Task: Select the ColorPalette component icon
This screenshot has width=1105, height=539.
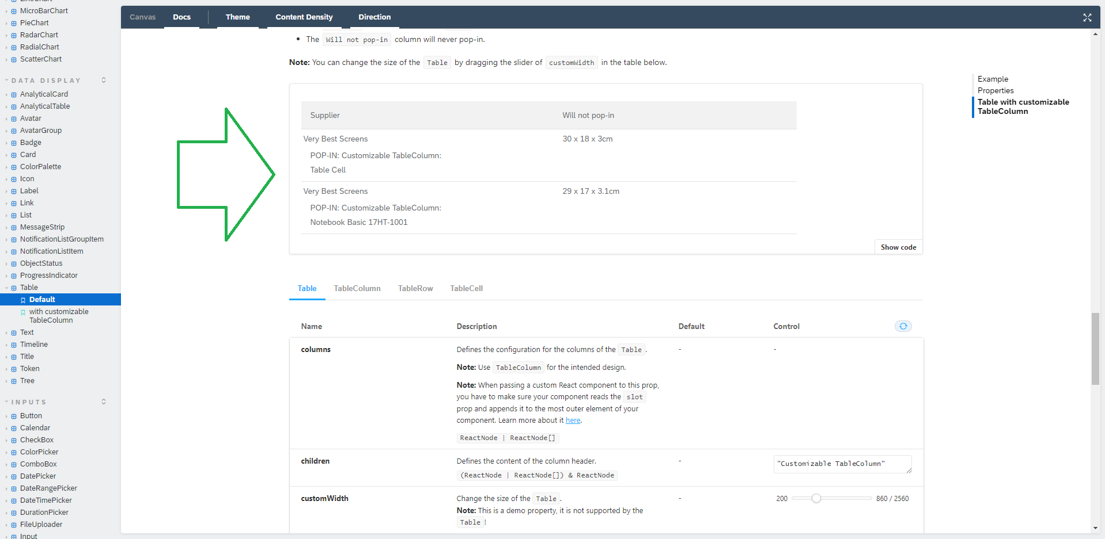Action: point(13,166)
